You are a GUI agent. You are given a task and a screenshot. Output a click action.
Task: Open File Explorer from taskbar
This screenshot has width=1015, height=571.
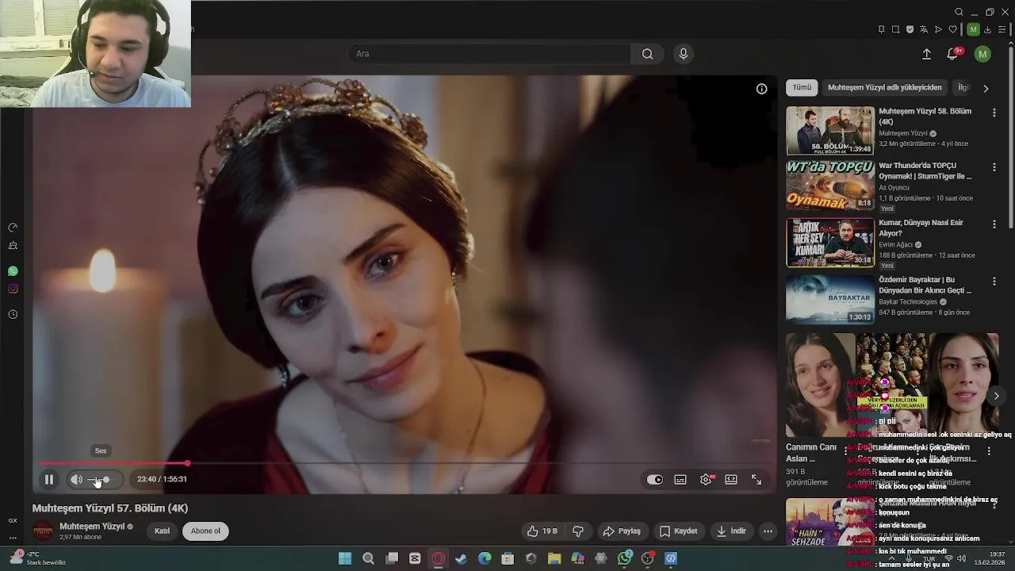554,558
